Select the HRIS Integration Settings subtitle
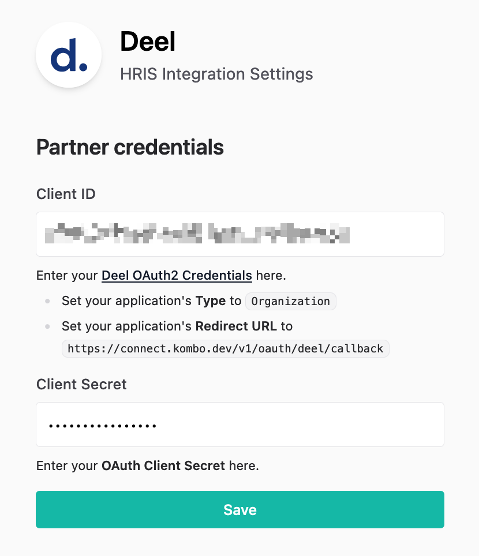The image size is (479, 556). pos(216,74)
